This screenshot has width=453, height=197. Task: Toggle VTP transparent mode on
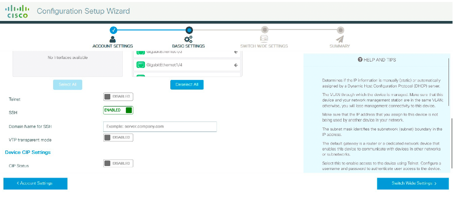[x=118, y=137]
